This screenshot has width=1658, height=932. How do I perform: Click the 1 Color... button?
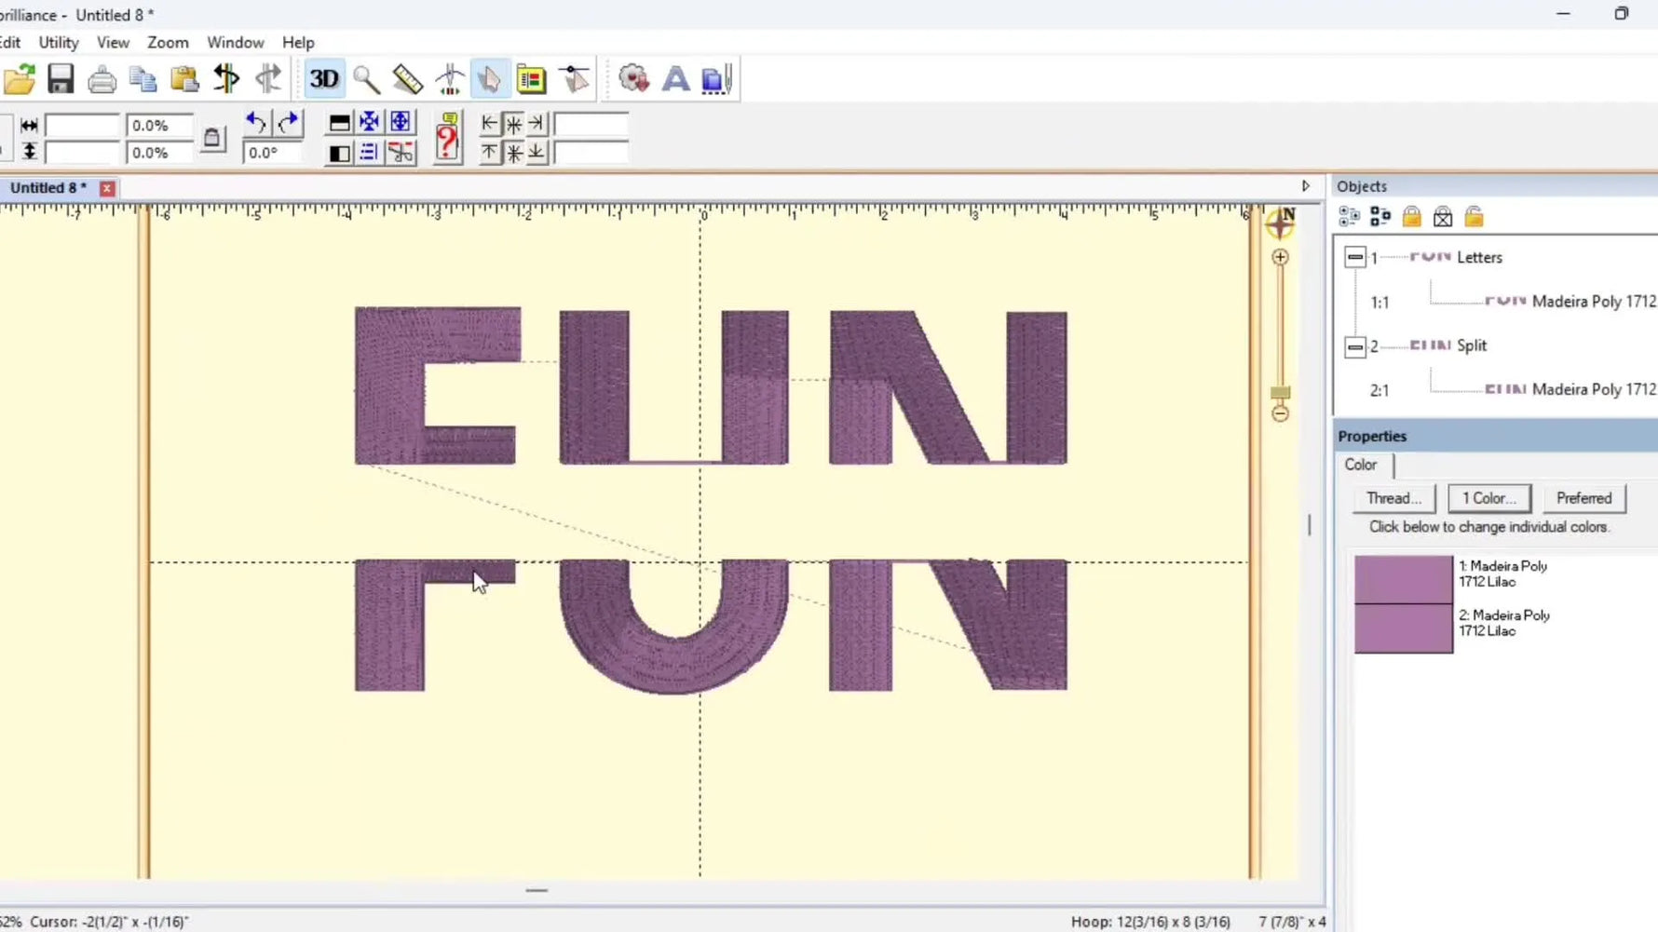(x=1488, y=498)
